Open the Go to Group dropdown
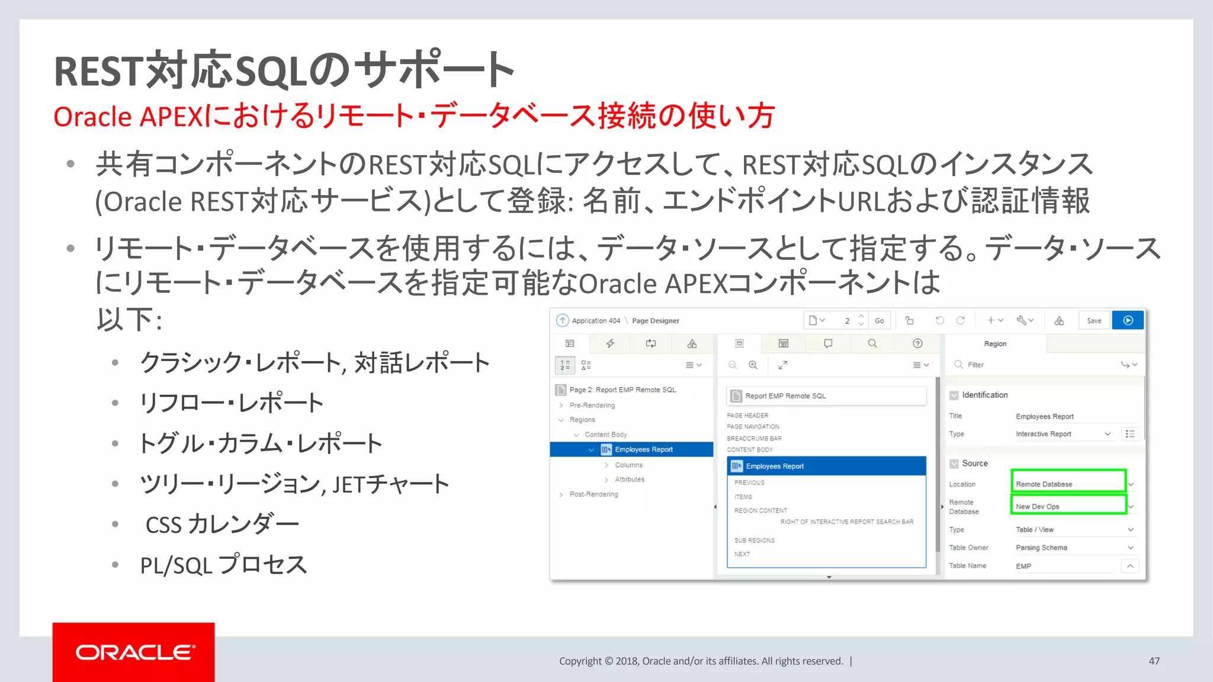Viewport: 1213px width, 682px height. click(1128, 365)
